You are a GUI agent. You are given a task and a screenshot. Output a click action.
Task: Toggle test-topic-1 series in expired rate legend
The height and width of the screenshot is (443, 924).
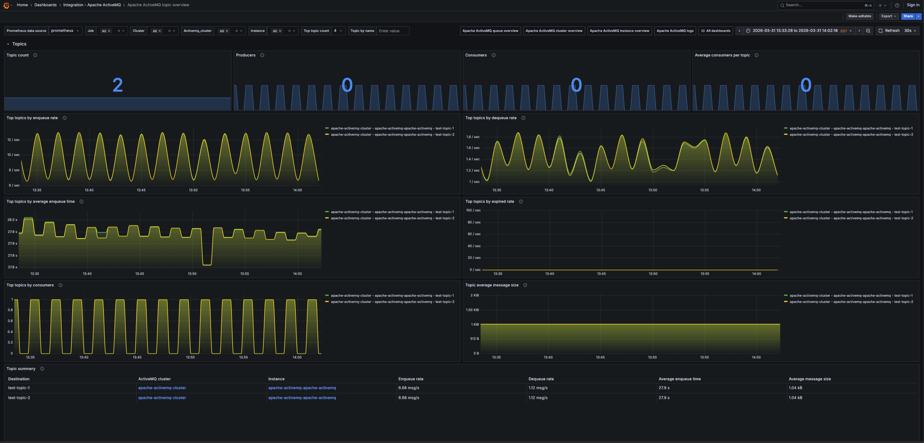(x=851, y=212)
